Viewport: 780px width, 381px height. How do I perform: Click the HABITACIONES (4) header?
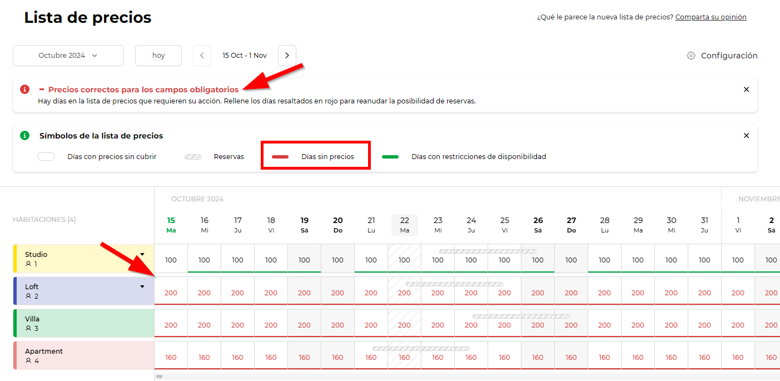pyautogui.click(x=44, y=220)
